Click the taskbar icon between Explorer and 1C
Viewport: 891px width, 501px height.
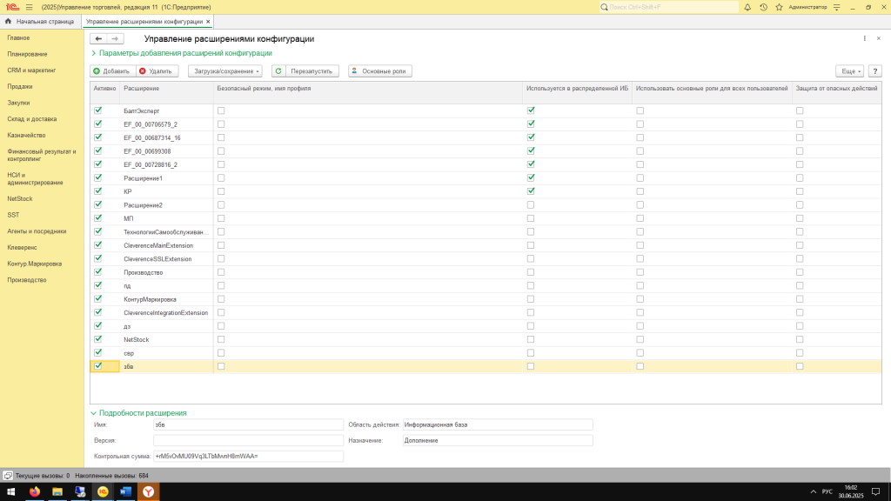click(80, 492)
